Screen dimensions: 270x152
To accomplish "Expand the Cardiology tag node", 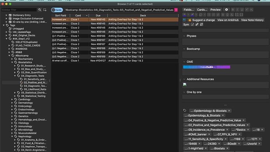I will (x=12, y=99).
